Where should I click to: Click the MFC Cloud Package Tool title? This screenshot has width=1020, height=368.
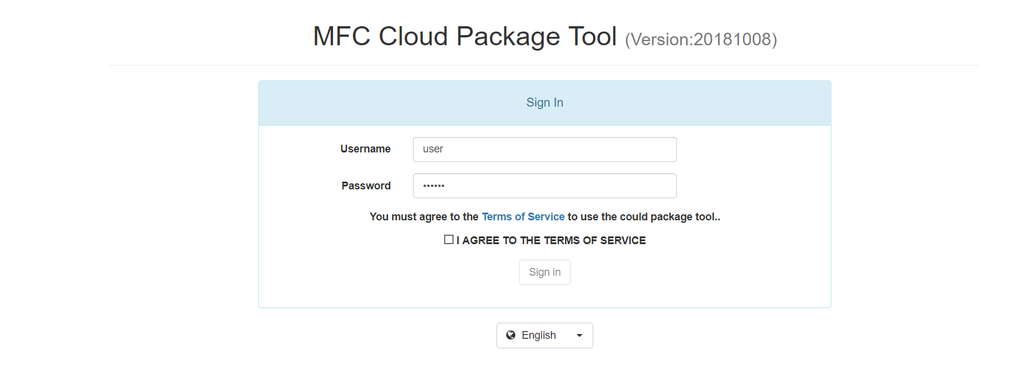point(465,36)
